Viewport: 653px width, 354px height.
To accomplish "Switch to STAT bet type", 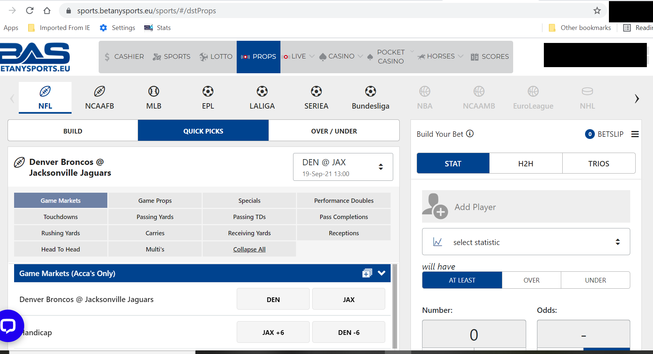I will [x=453, y=163].
